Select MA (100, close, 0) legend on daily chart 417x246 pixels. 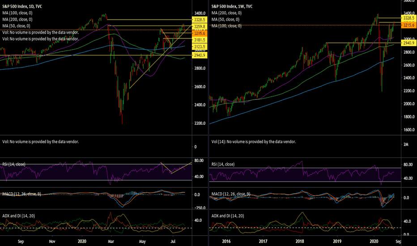pos(17,13)
